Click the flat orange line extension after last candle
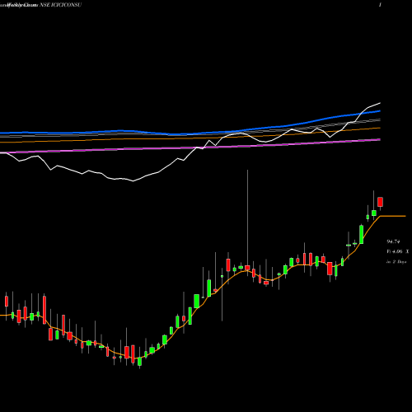This screenshot has width=412, height=412. point(393,216)
